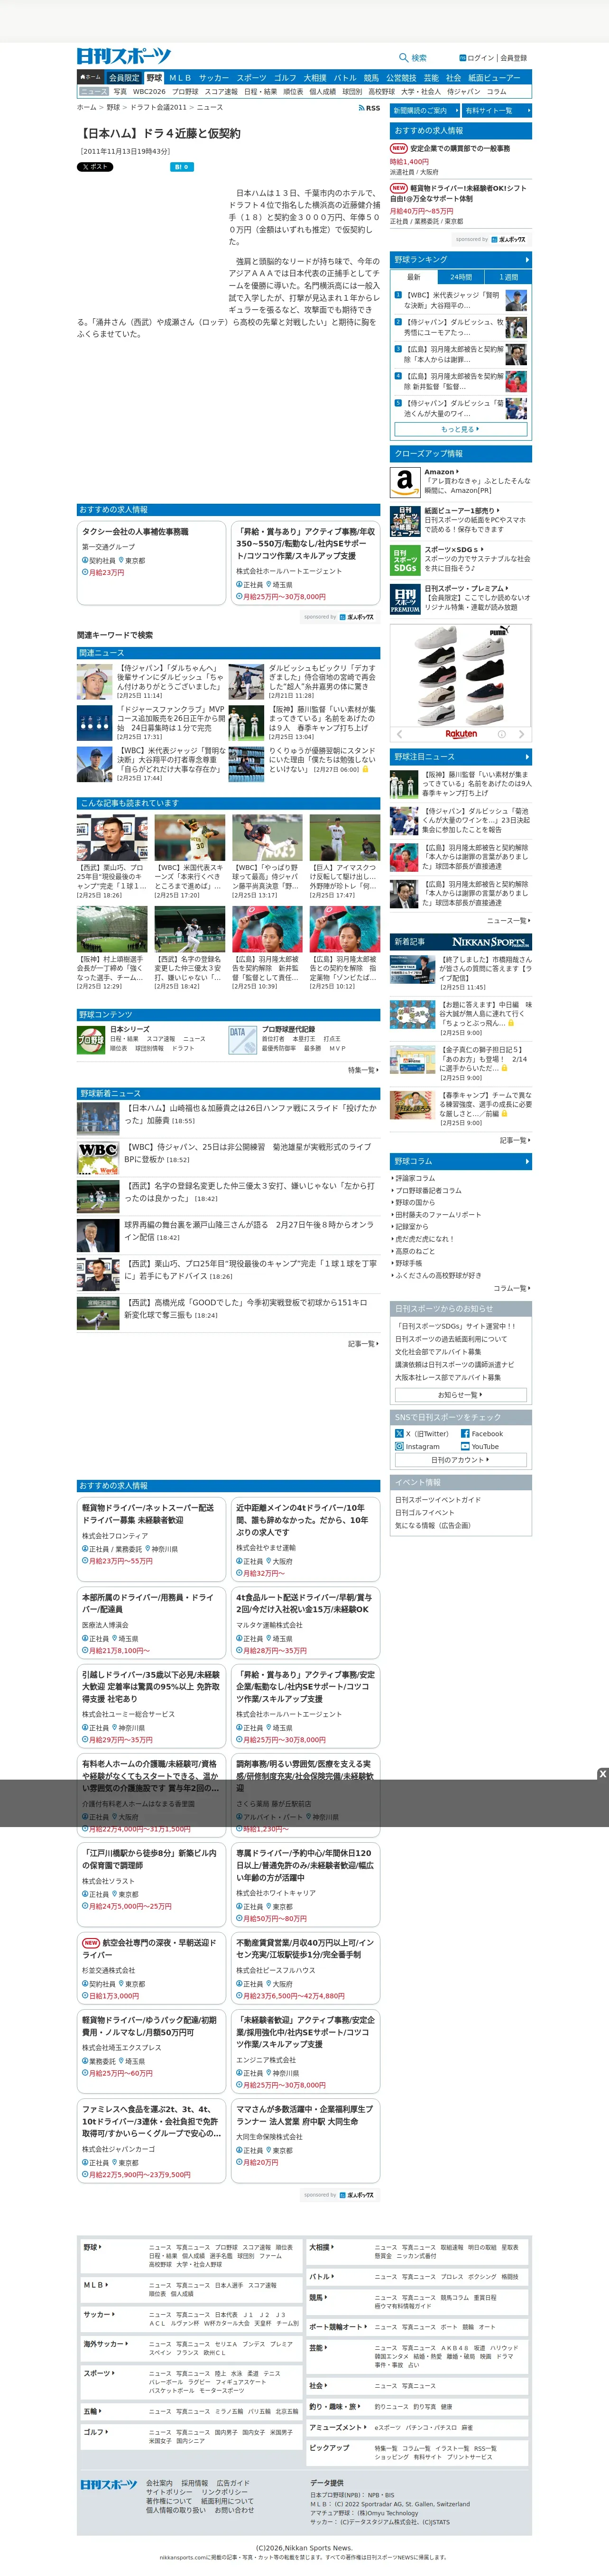This screenshot has width=609, height=2576.
Task: Open the 評論家コラム link
Action: tap(414, 1178)
